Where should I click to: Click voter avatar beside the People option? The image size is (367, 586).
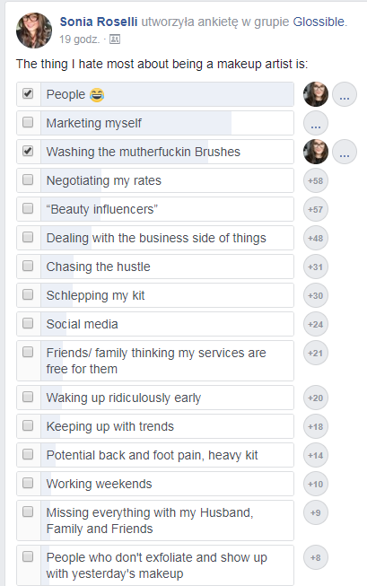[316, 94]
